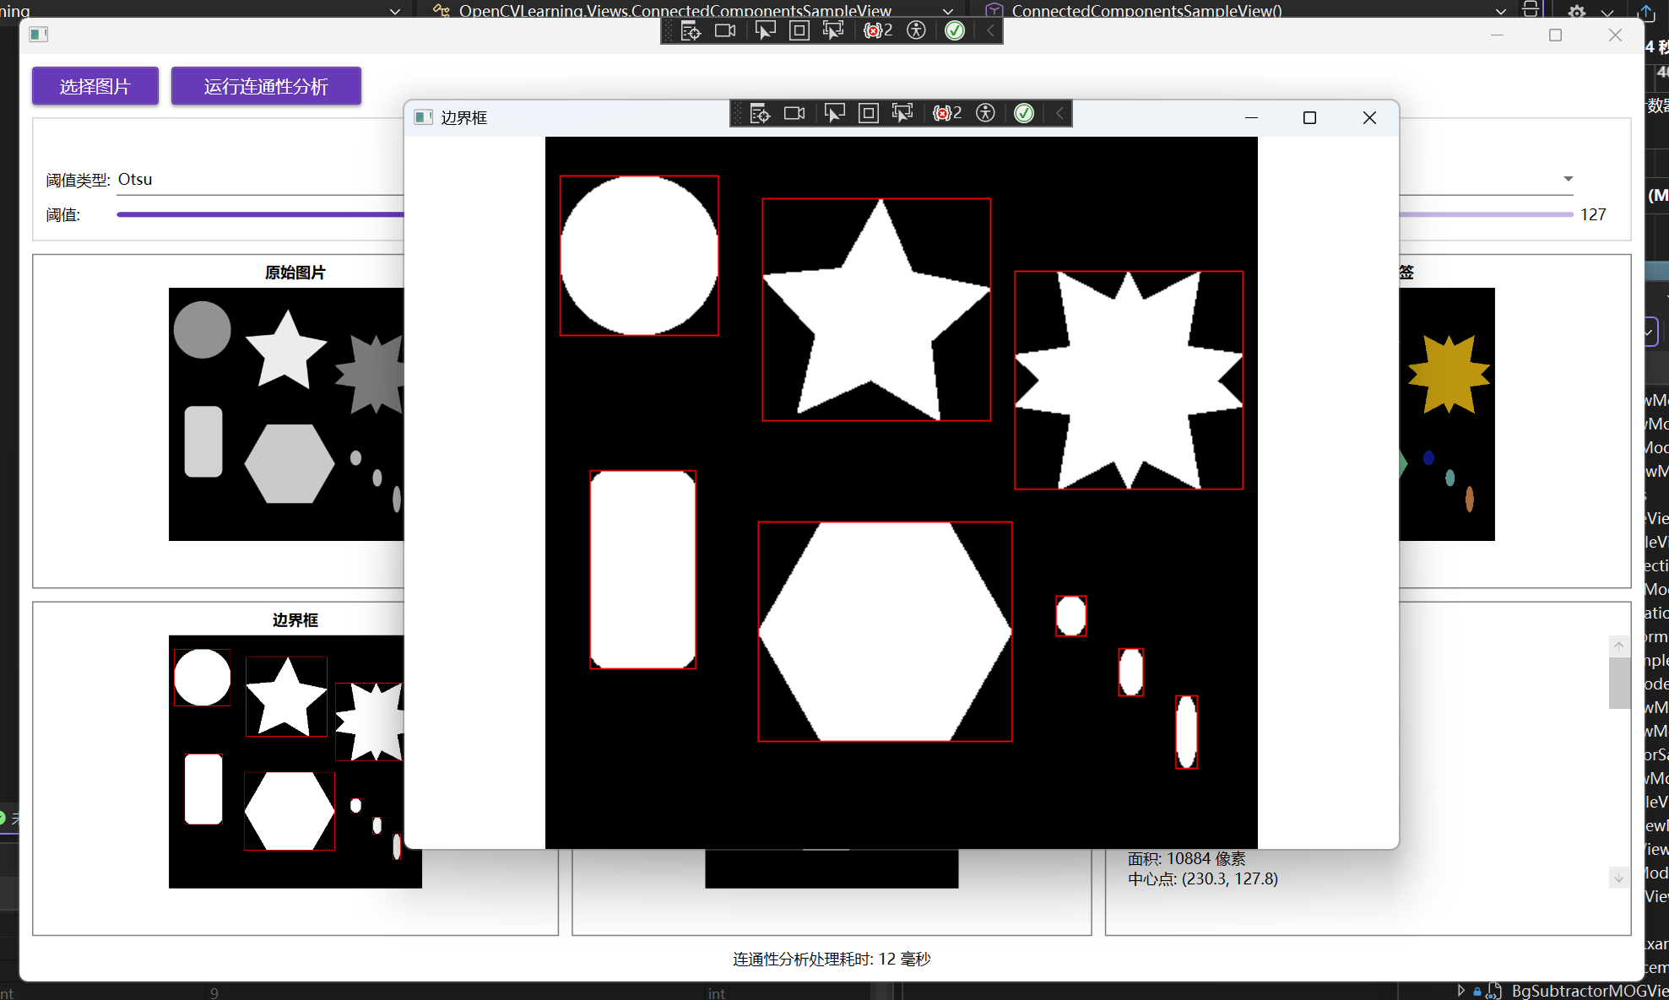The width and height of the screenshot is (1669, 1000).
Task: Toggle Track Focused Element in 边界框 toolbar
Action: click(x=902, y=113)
